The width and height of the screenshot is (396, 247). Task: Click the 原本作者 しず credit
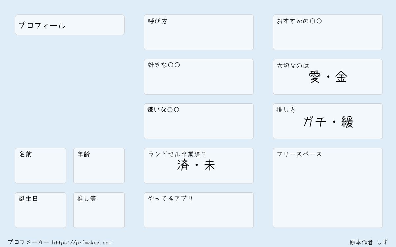pyautogui.click(x=369, y=242)
